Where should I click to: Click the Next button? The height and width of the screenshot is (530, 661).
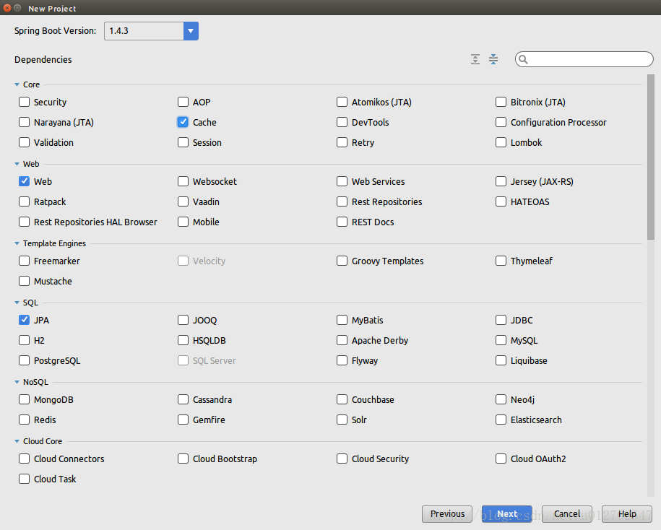[x=506, y=514]
